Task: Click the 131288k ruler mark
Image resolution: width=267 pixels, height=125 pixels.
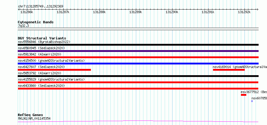Action: (99, 12)
